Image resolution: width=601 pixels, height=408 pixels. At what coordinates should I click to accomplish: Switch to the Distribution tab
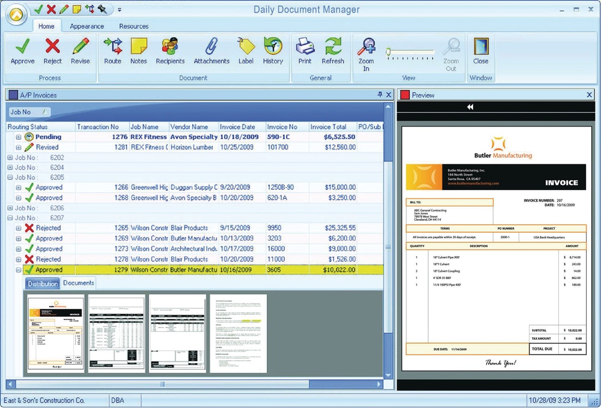(x=42, y=283)
